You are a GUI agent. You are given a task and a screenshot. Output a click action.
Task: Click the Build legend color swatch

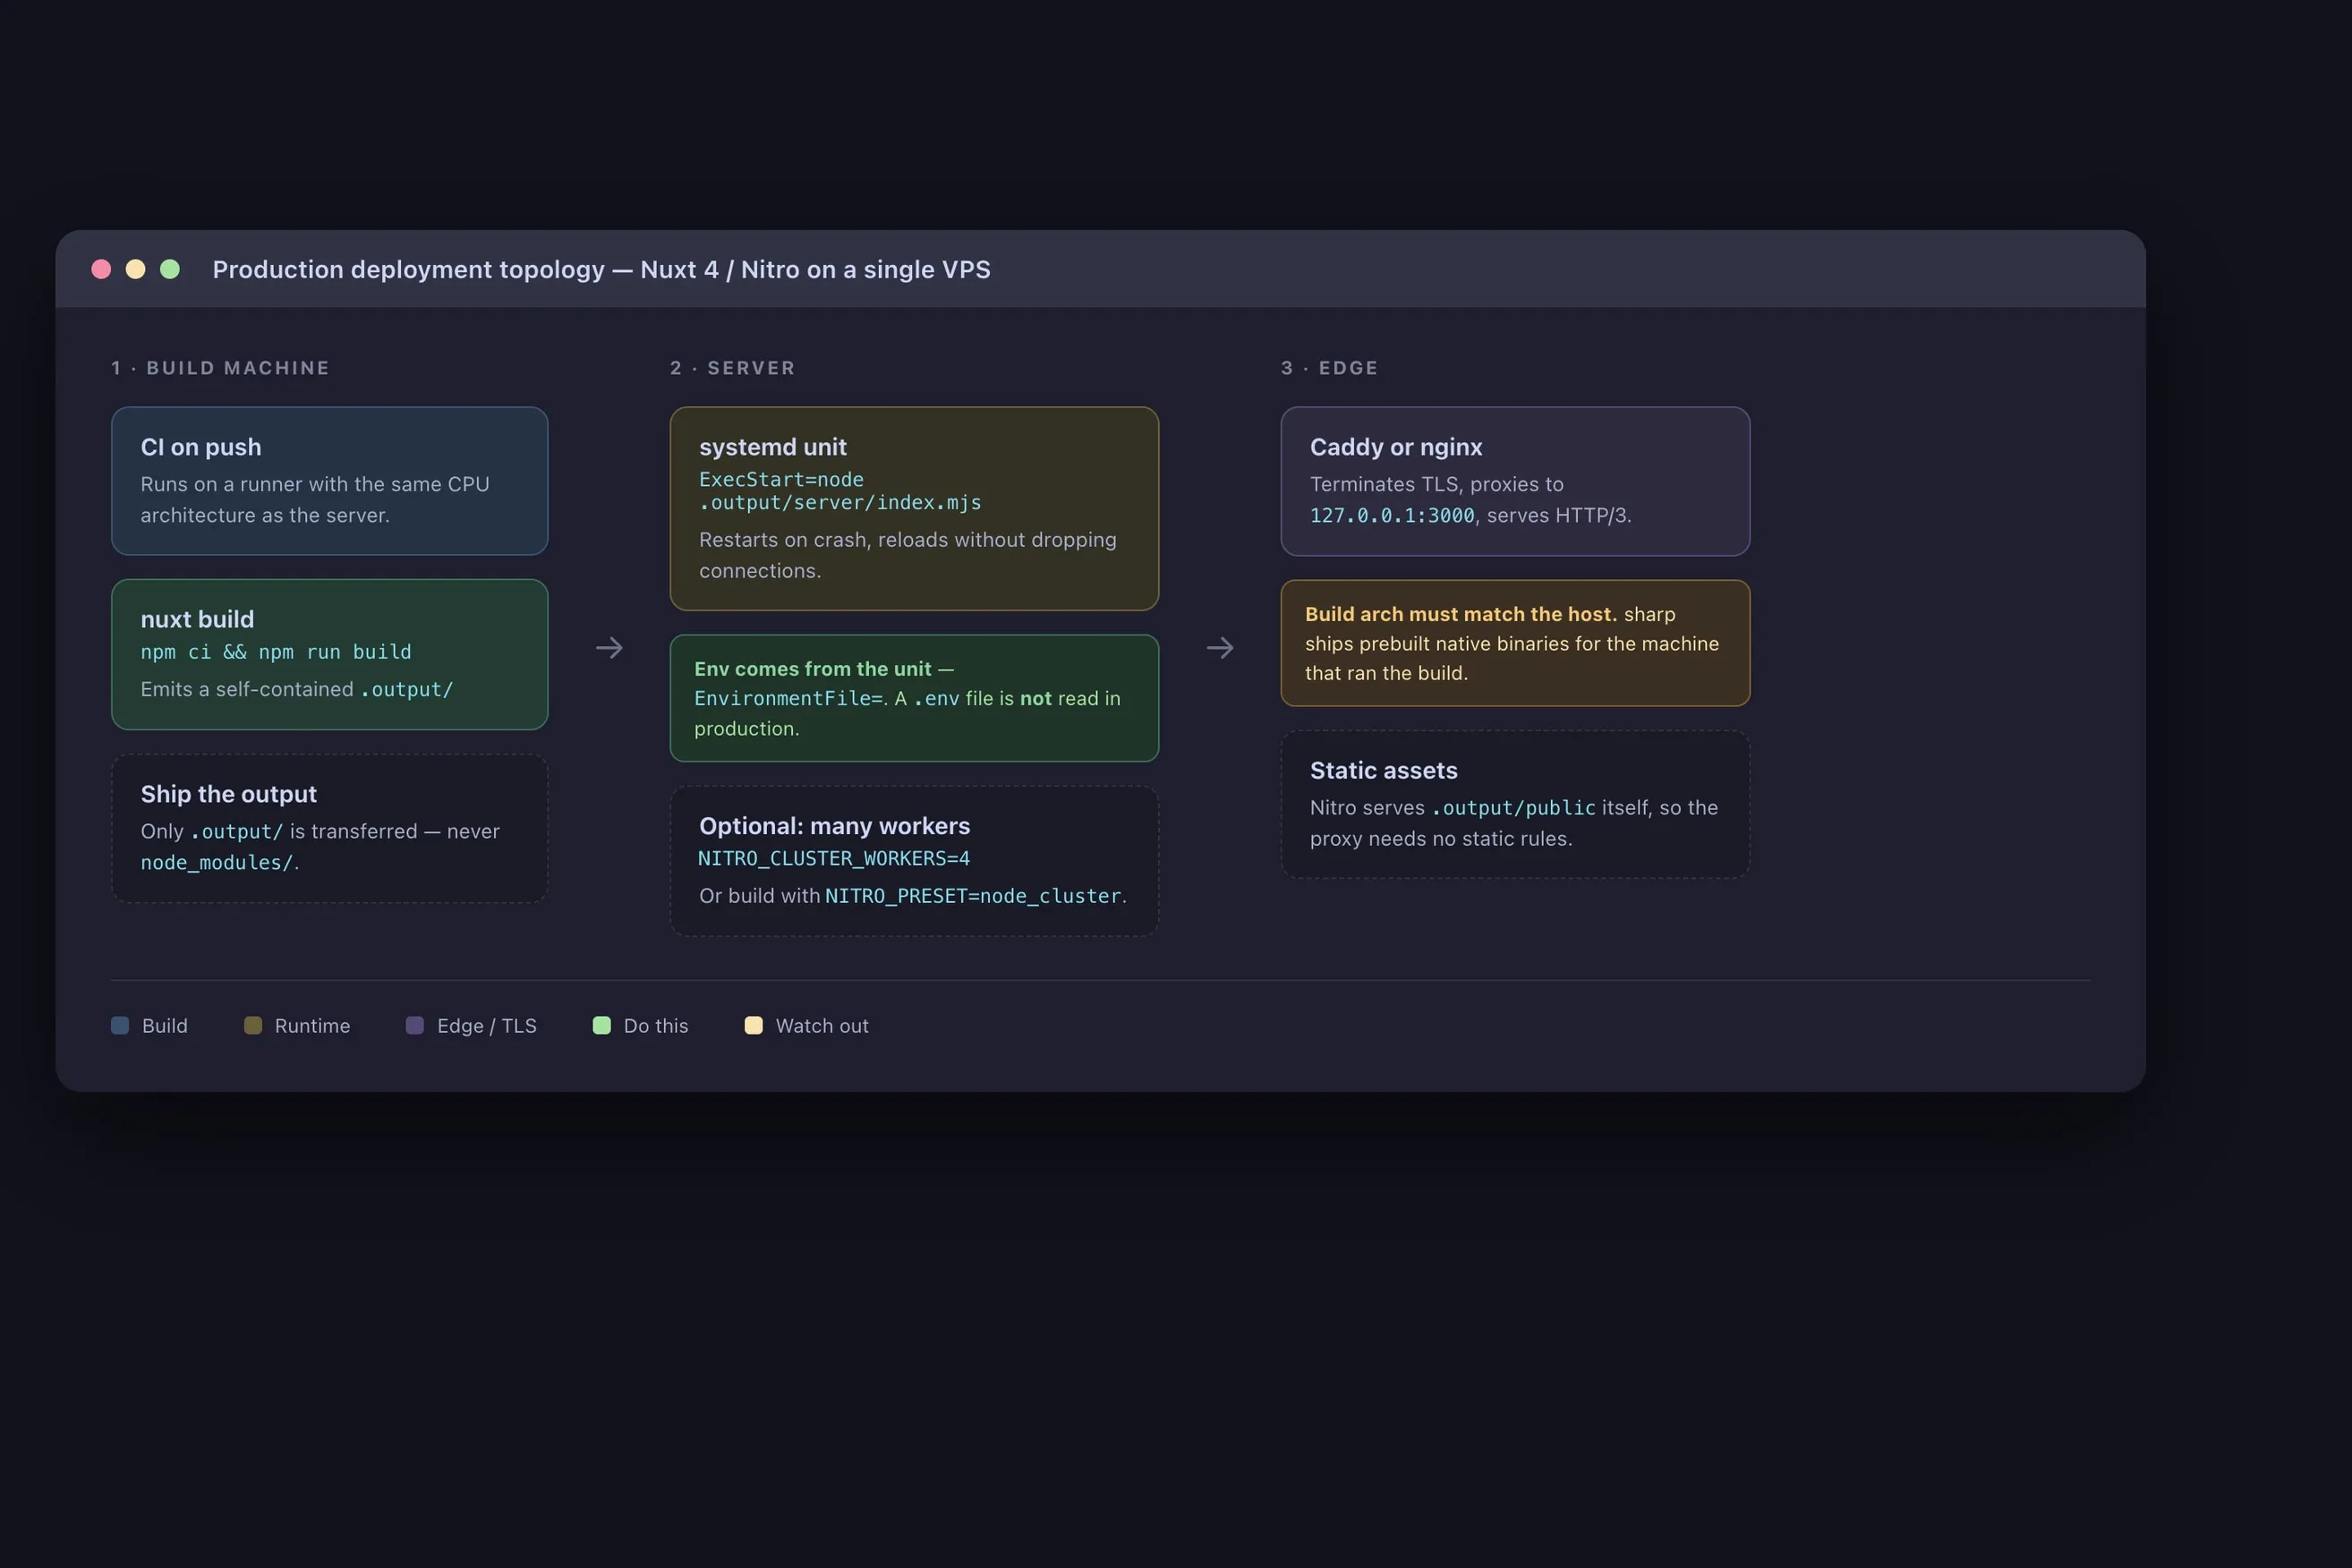(x=120, y=1025)
